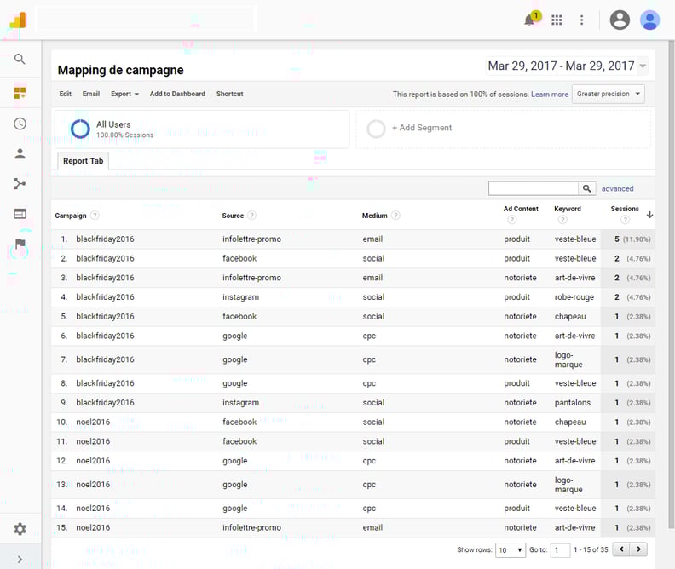This screenshot has width=675, height=569.
Task: Open the Export dropdown menu
Action: (x=124, y=94)
